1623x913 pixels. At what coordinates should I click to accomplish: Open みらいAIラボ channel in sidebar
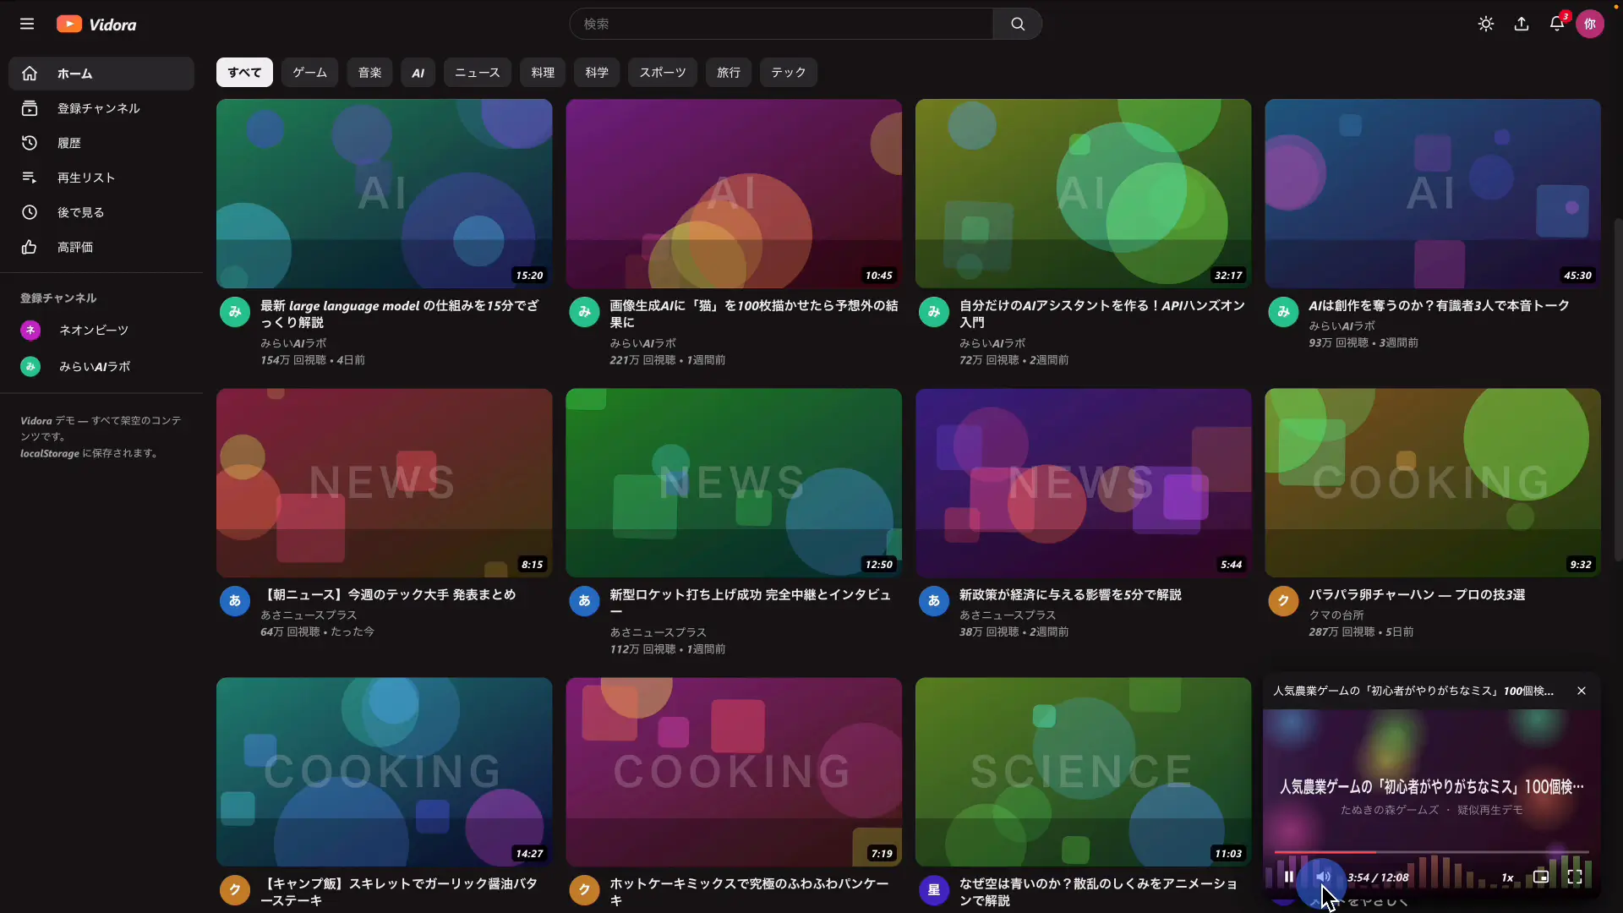101,366
